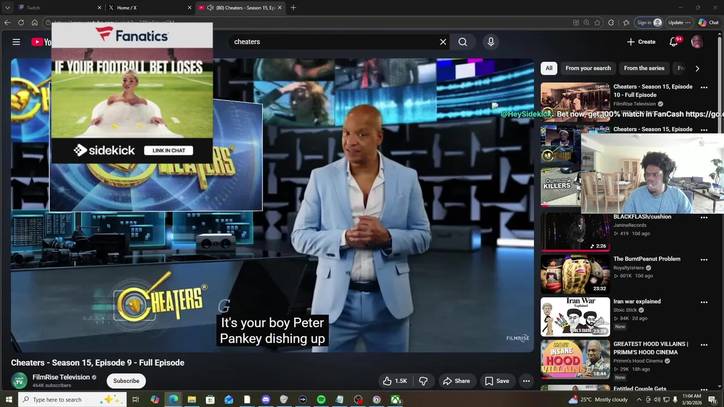Open options for Entitled Couple Gets video
This screenshot has height=407, width=724.
(704, 389)
